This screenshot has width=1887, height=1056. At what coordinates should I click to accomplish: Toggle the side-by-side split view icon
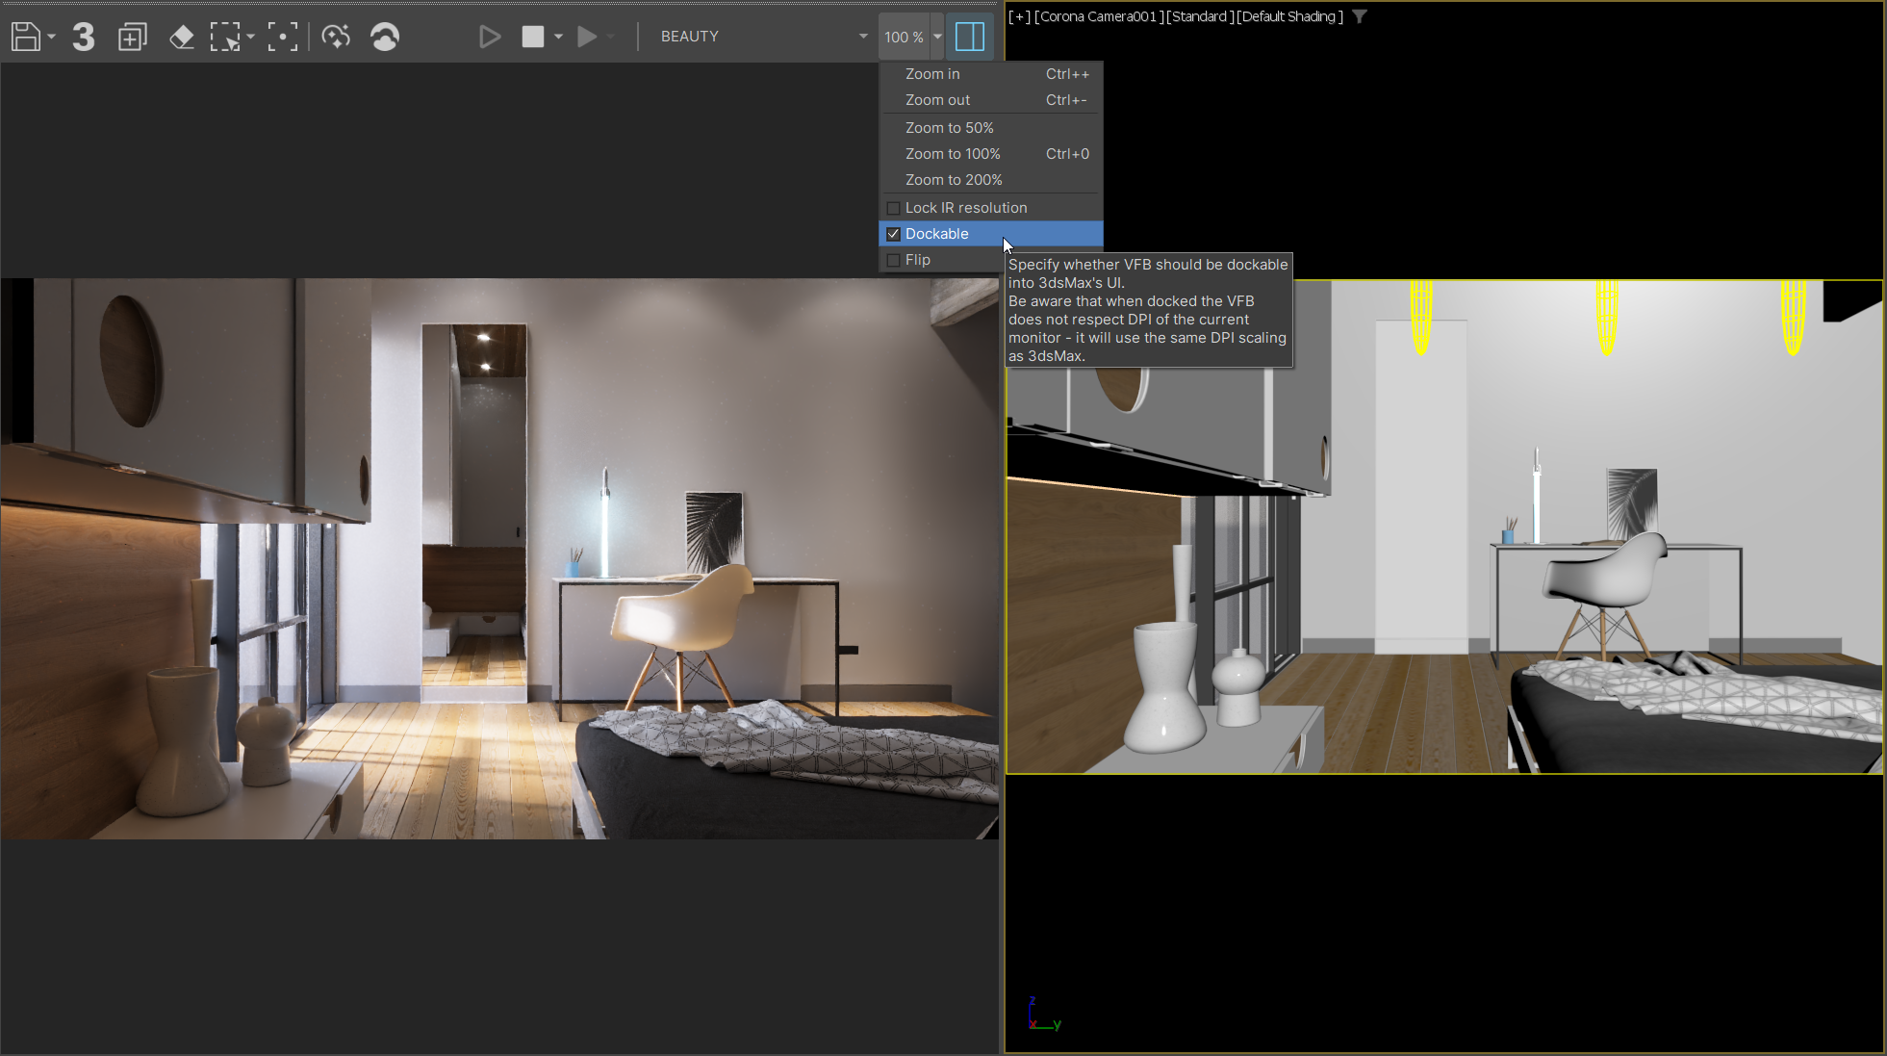970,37
